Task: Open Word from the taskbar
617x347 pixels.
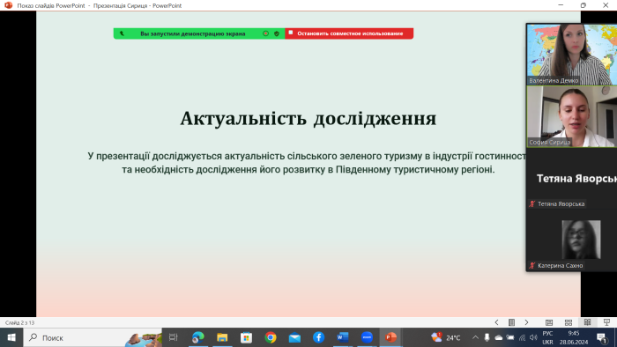Action: tap(343, 337)
